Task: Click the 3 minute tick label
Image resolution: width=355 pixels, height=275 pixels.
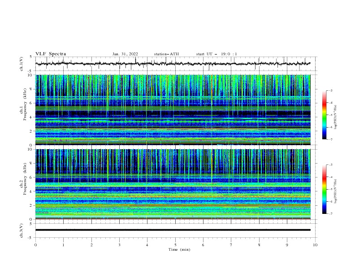Action: click(x=119, y=245)
